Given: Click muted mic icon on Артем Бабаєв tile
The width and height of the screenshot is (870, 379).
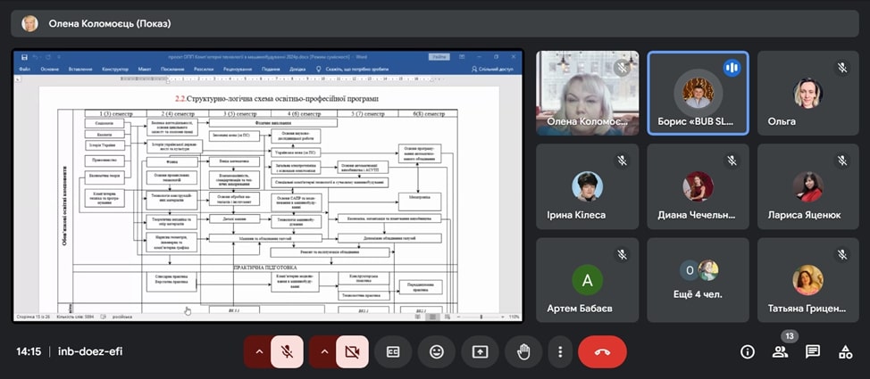Looking at the screenshot, I should coord(622,254).
